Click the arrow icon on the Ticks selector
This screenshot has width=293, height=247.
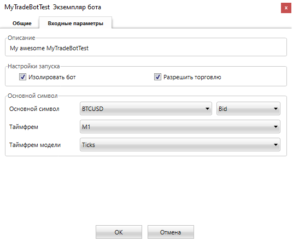[276, 145]
